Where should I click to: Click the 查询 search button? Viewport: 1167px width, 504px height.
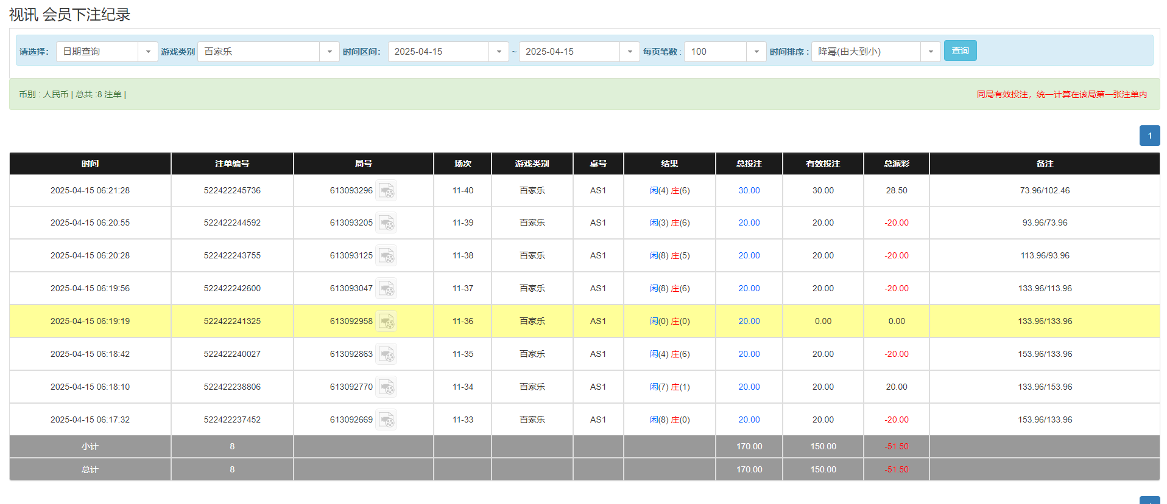960,50
